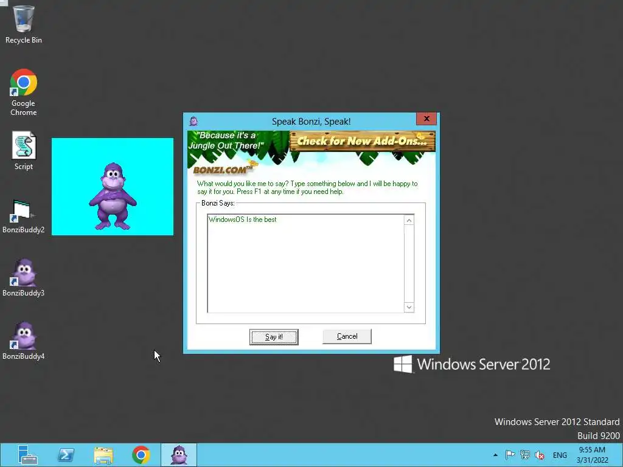
Task: Click the purple Bonzi gorilla character
Action: click(x=113, y=196)
